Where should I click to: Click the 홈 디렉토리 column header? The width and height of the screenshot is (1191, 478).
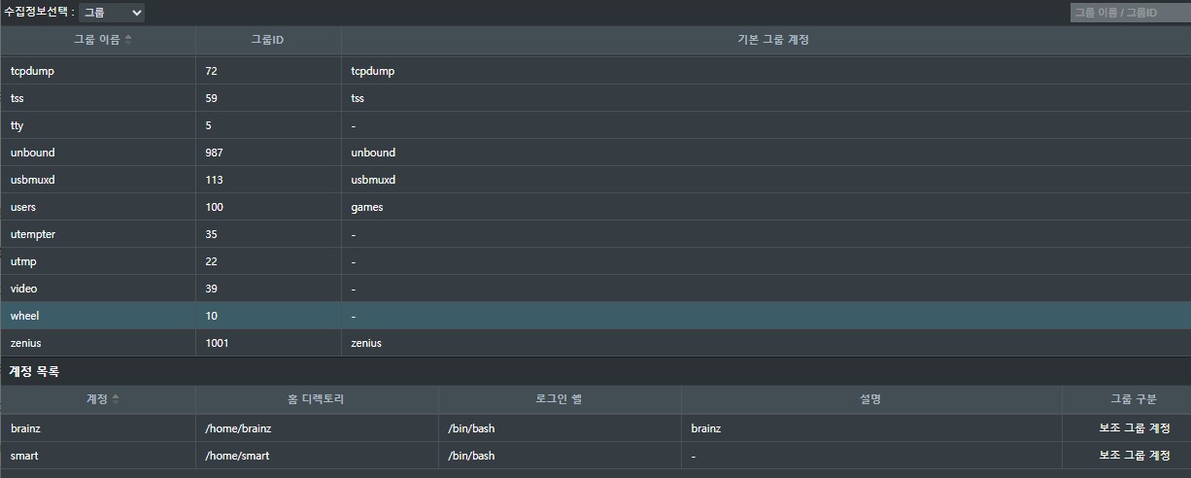317,399
